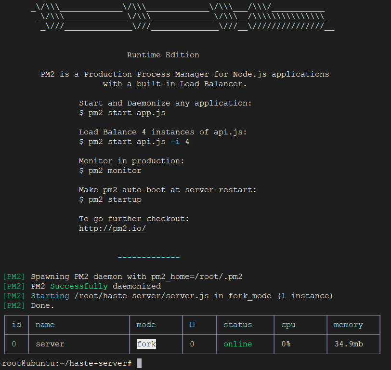Click 'Monitor in production:' text

[x=131, y=161]
